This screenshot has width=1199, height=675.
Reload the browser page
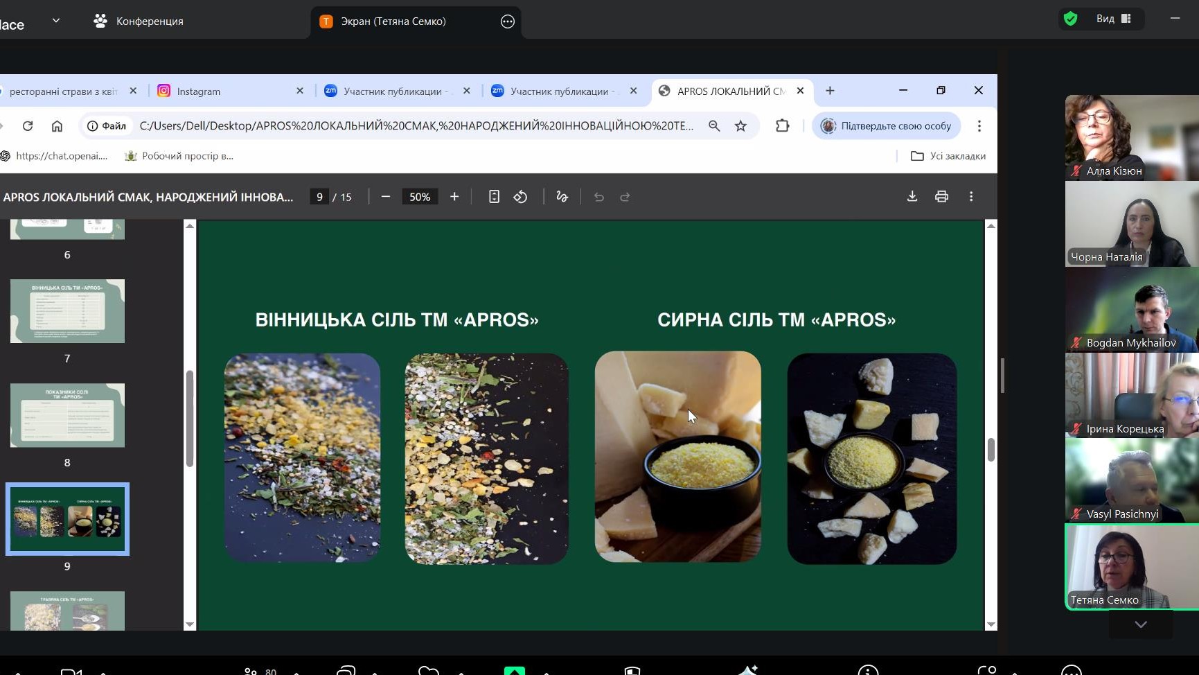tap(28, 126)
